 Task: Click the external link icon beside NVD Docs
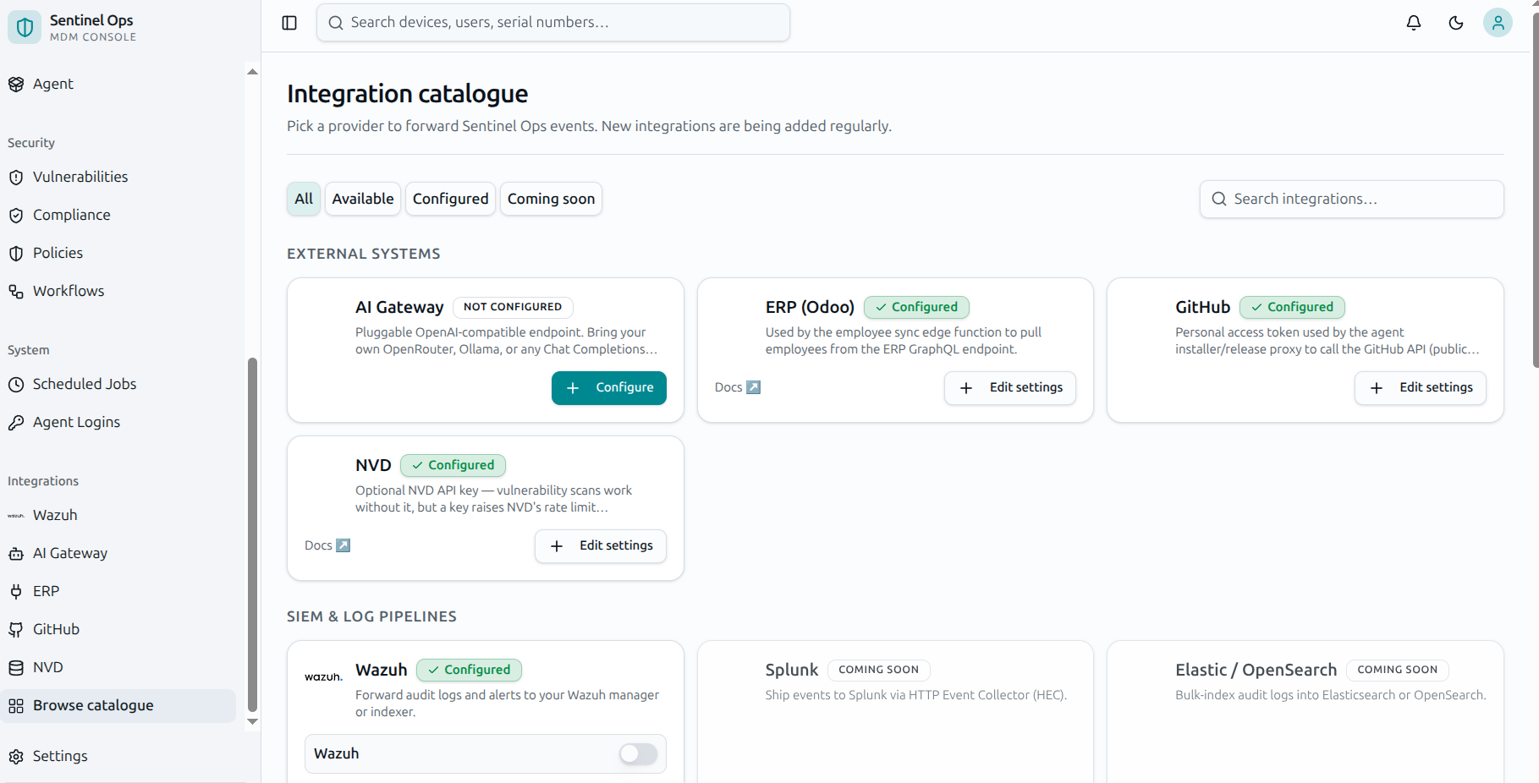click(x=343, y=545)
